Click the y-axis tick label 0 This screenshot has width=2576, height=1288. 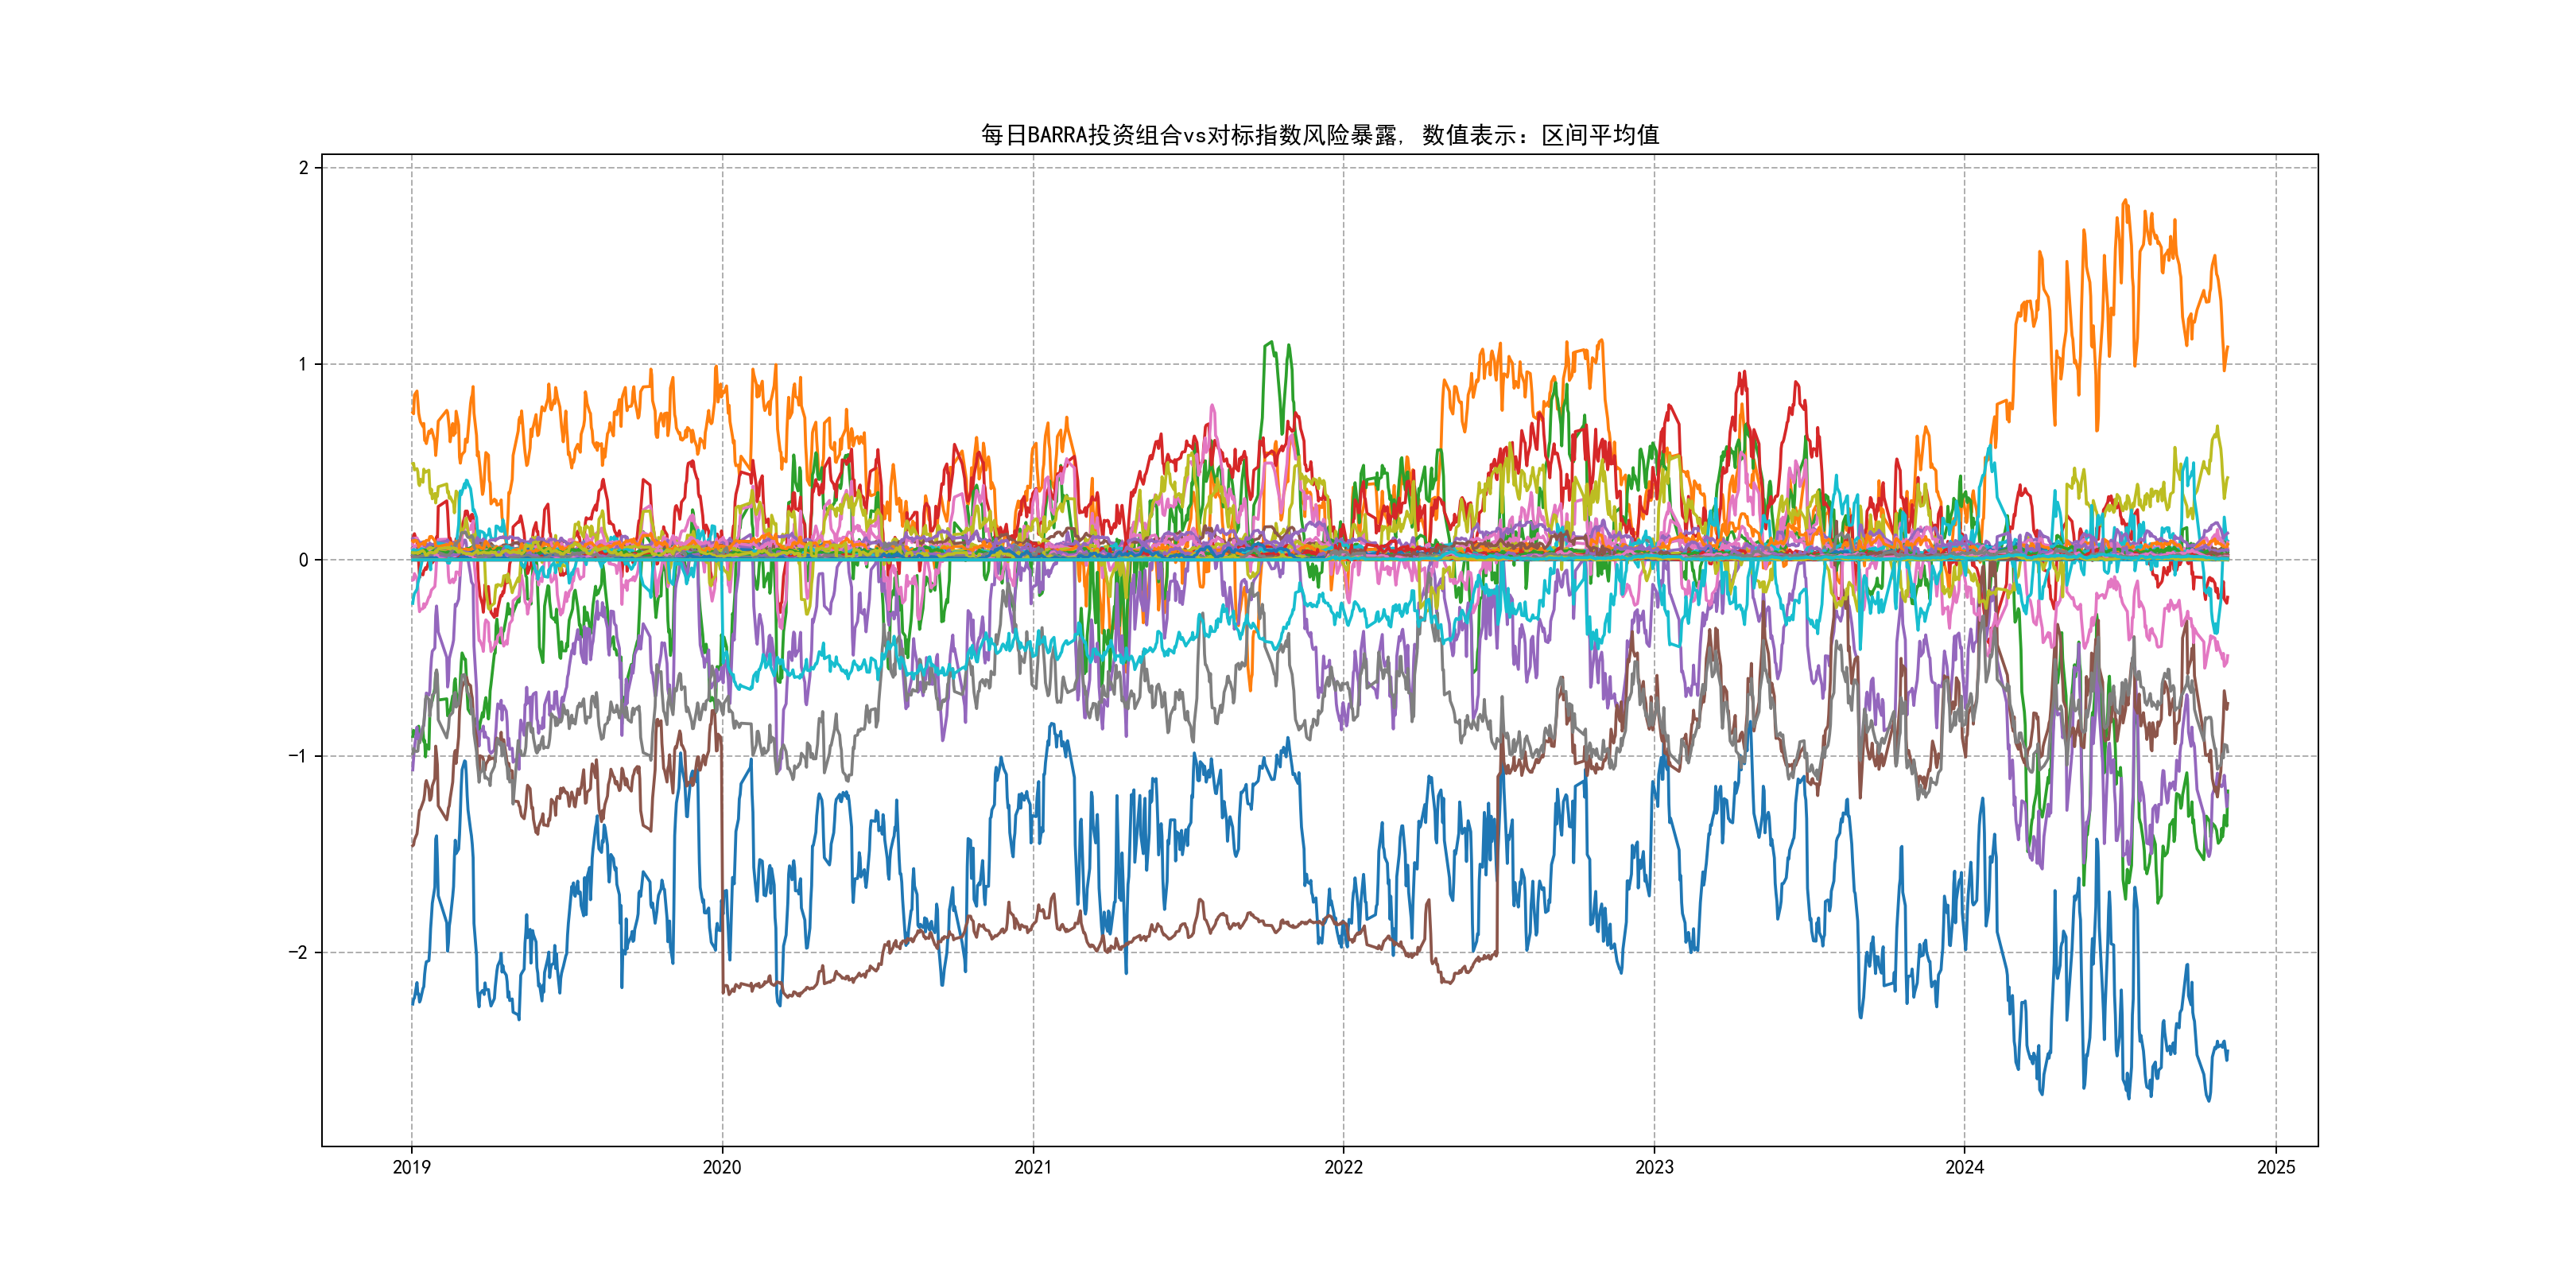point(303,560)
